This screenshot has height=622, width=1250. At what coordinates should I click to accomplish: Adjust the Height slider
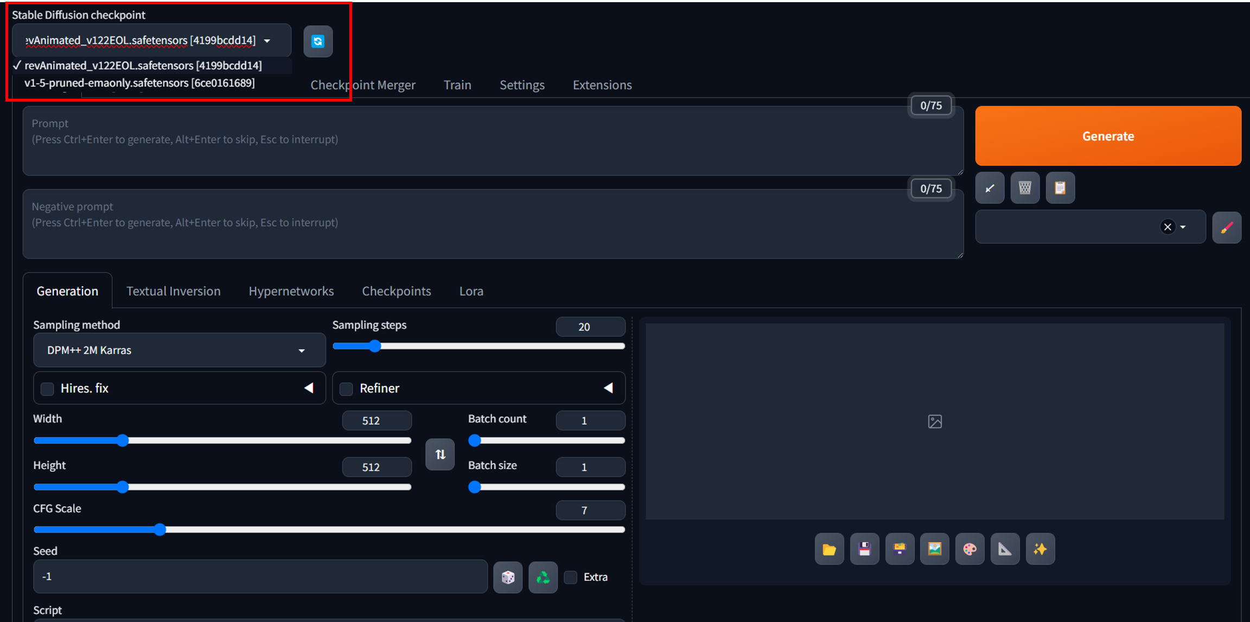[222, 487]
